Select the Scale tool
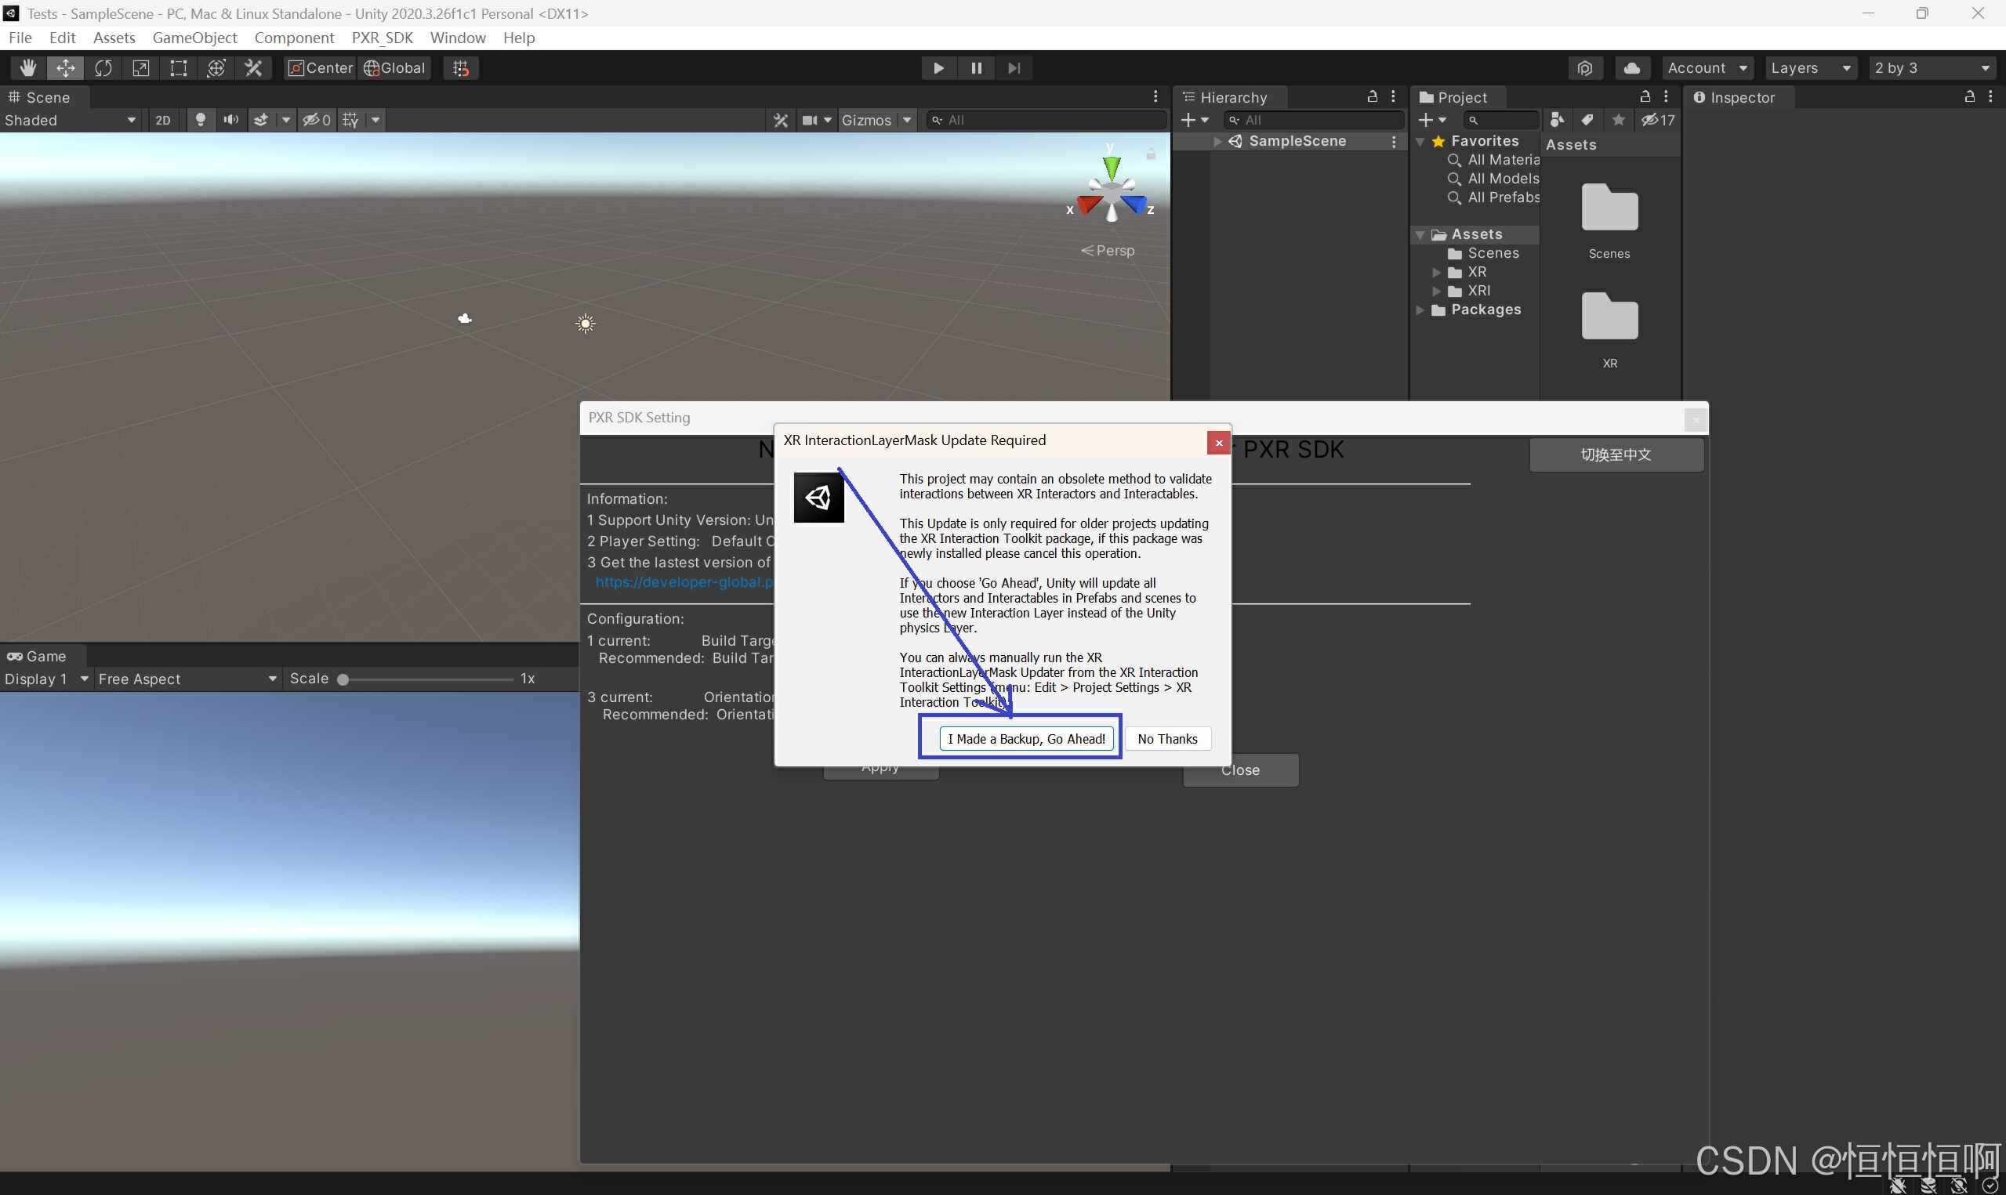 (x=141, y=67)
